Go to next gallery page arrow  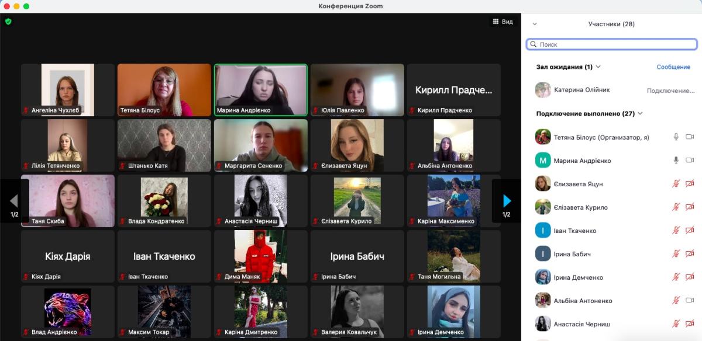click(x=507, y=201)
